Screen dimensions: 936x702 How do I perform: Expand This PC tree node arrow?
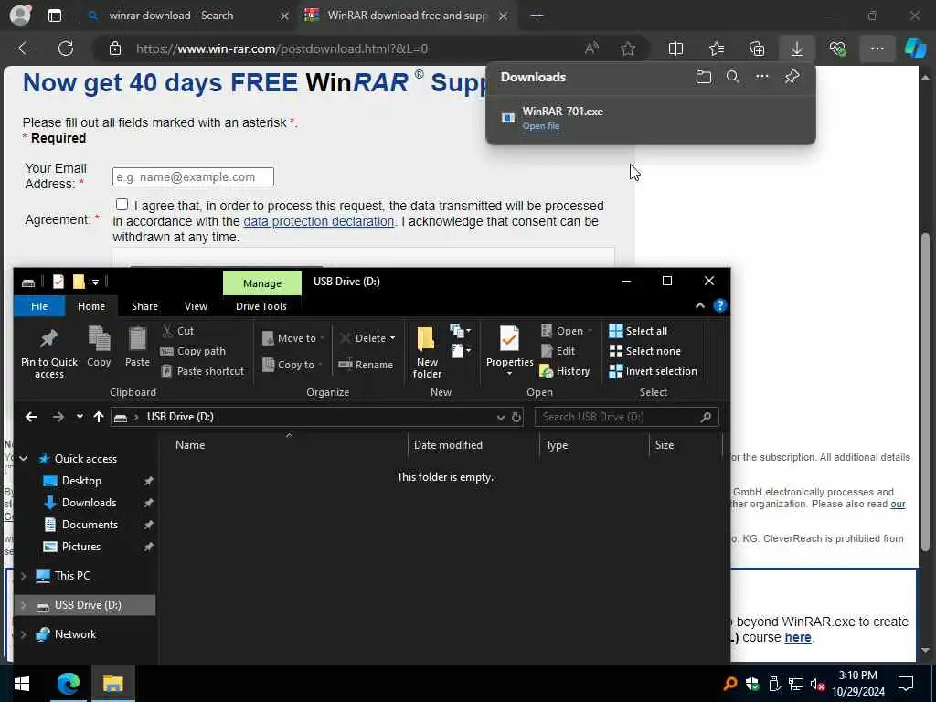pyautogui.click(x=23, y=576)
